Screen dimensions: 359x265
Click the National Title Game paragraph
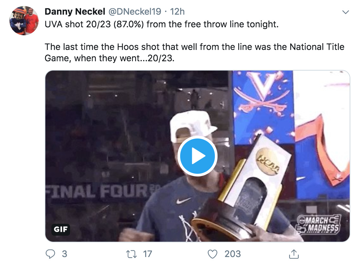coord(195,52)
